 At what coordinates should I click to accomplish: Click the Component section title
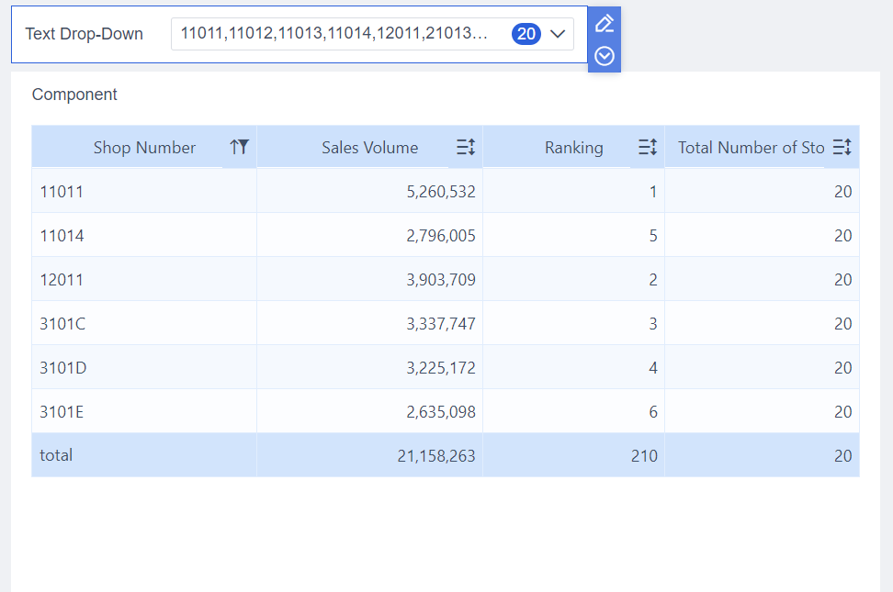(74, 94)
